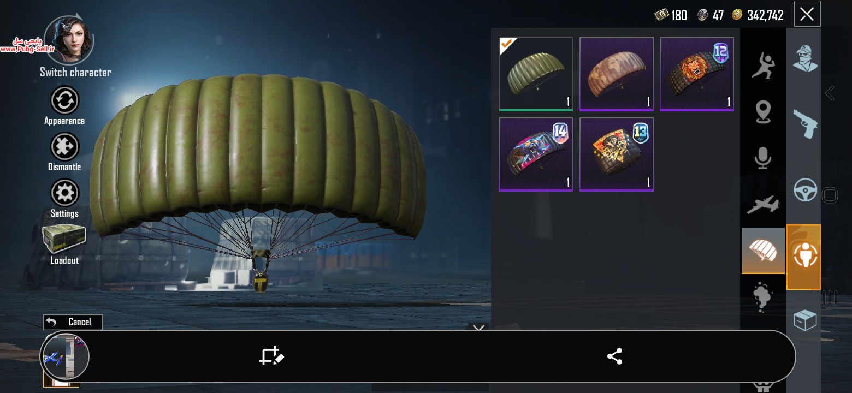
Task: Select the season 13 parachute skin
Action: coord(617,154)
